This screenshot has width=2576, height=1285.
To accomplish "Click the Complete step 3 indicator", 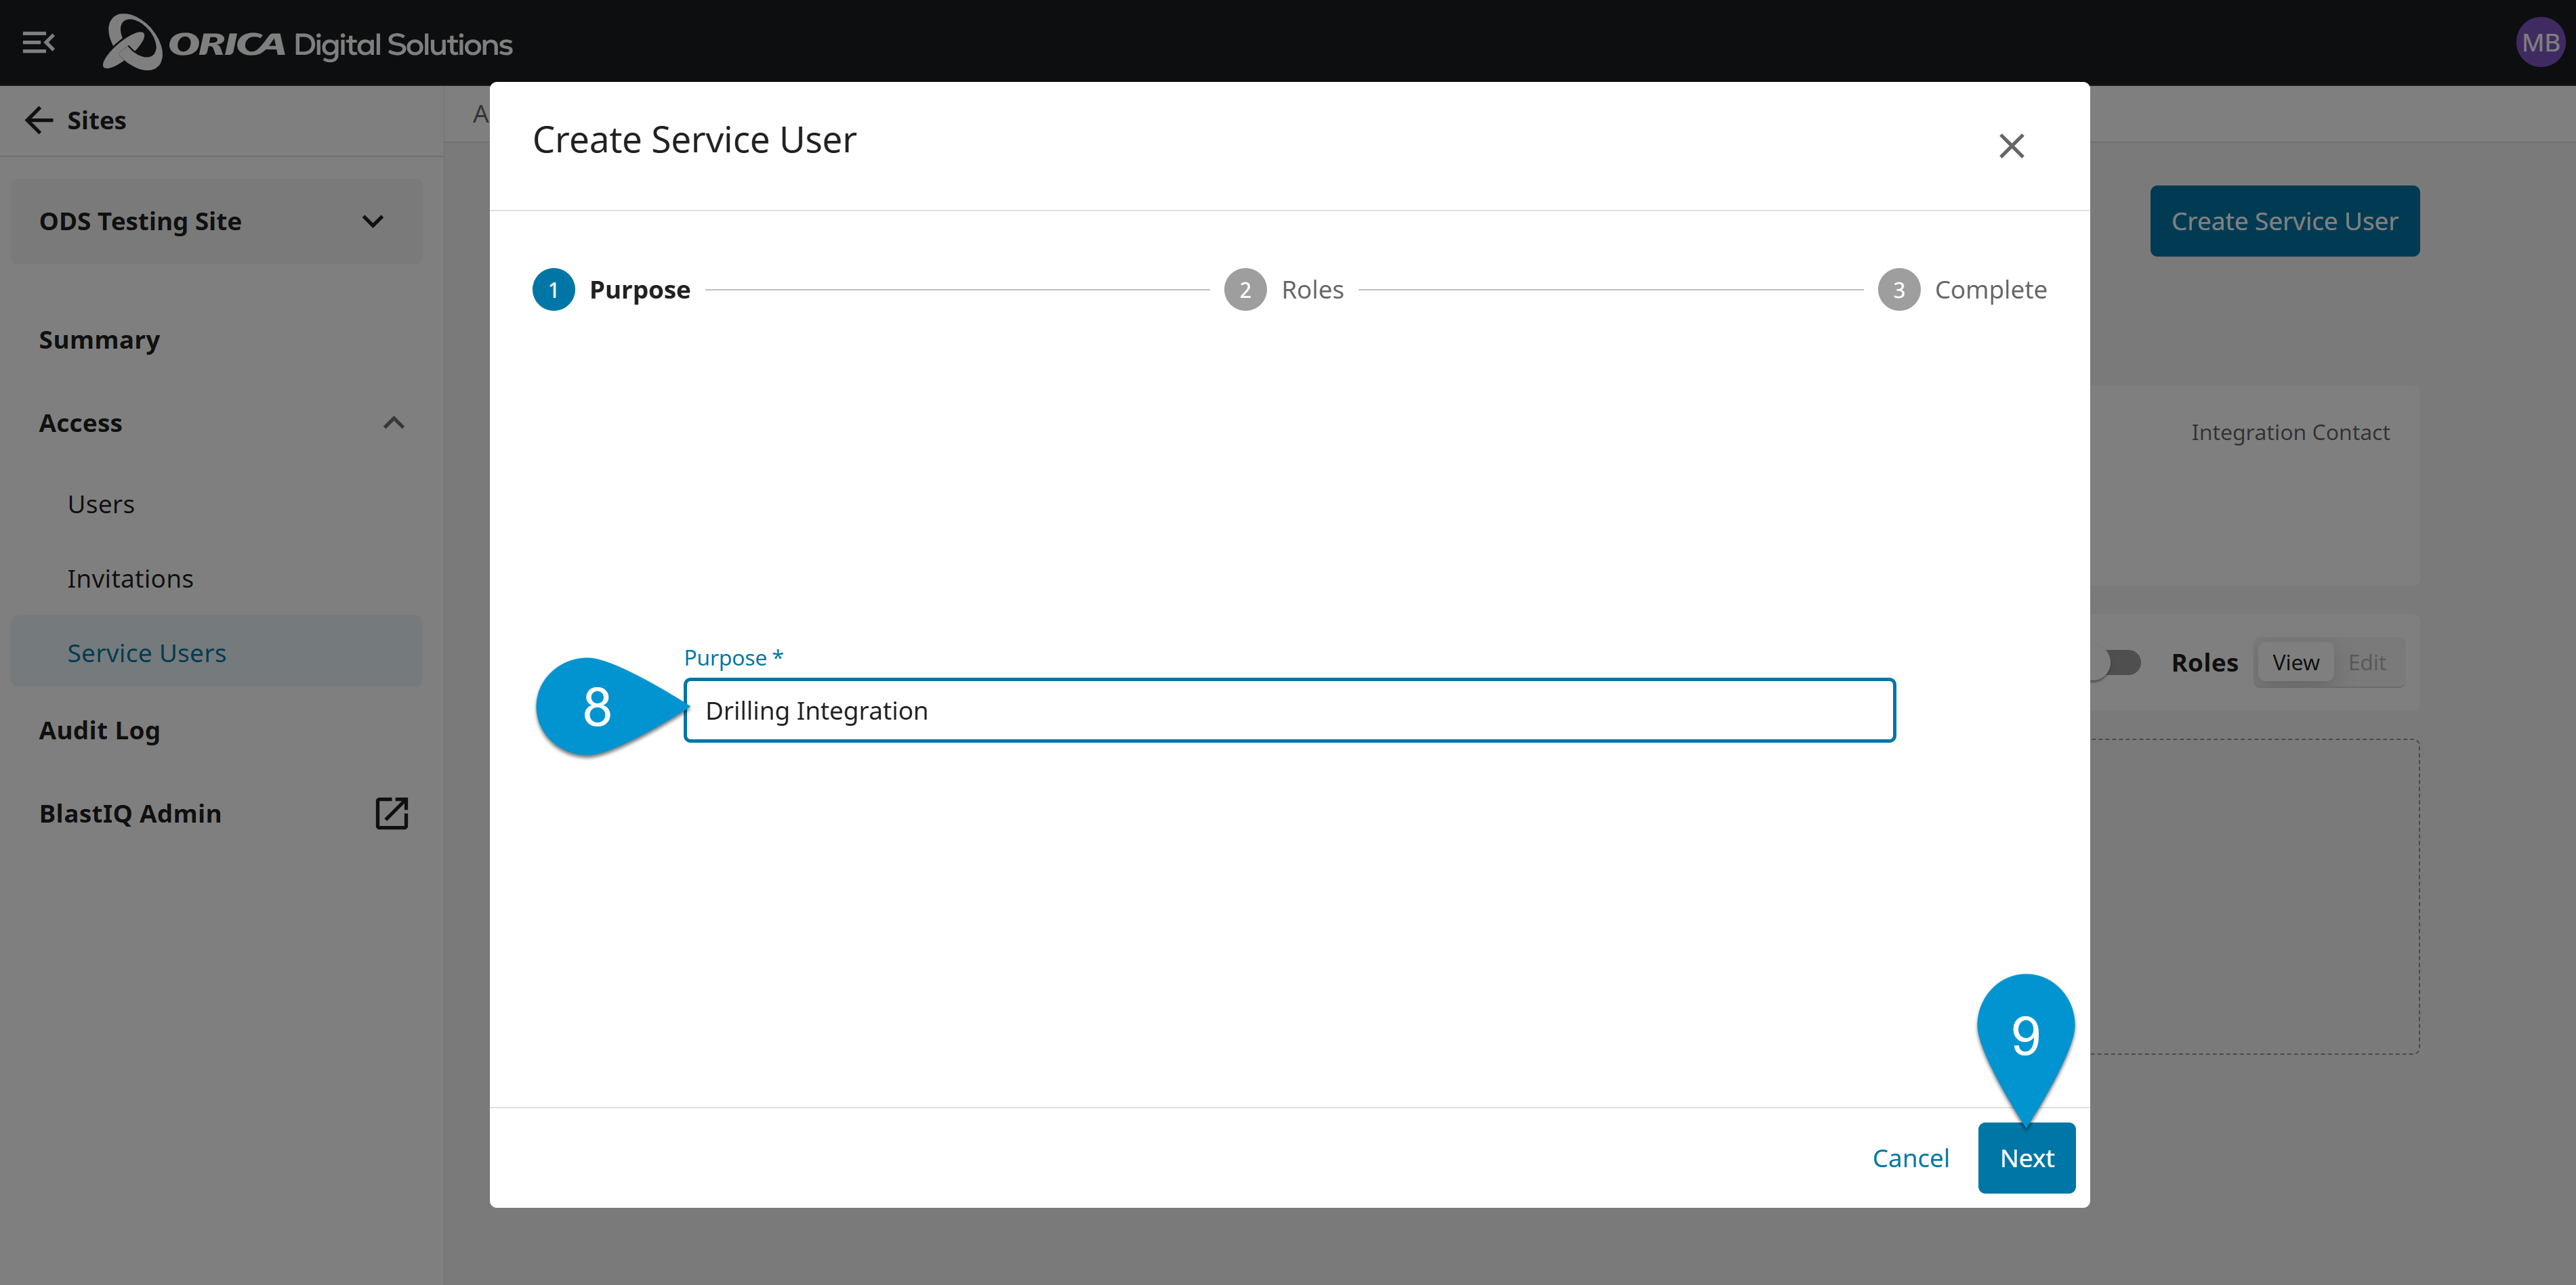I will (x=1898, y=290).
